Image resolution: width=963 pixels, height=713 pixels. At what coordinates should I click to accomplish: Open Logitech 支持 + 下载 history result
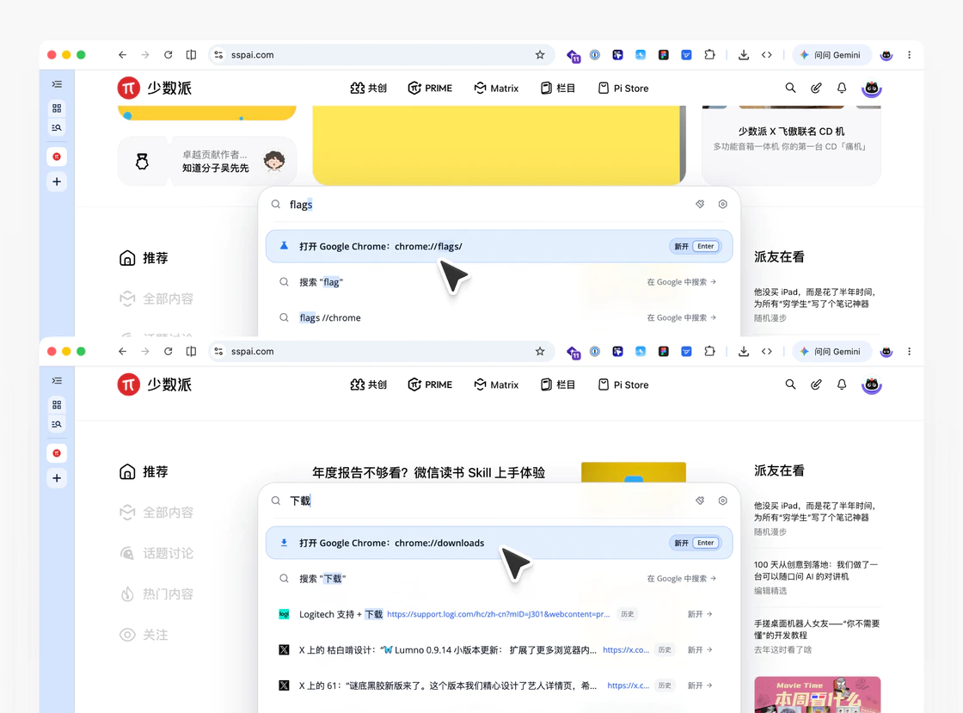[500, 614]
